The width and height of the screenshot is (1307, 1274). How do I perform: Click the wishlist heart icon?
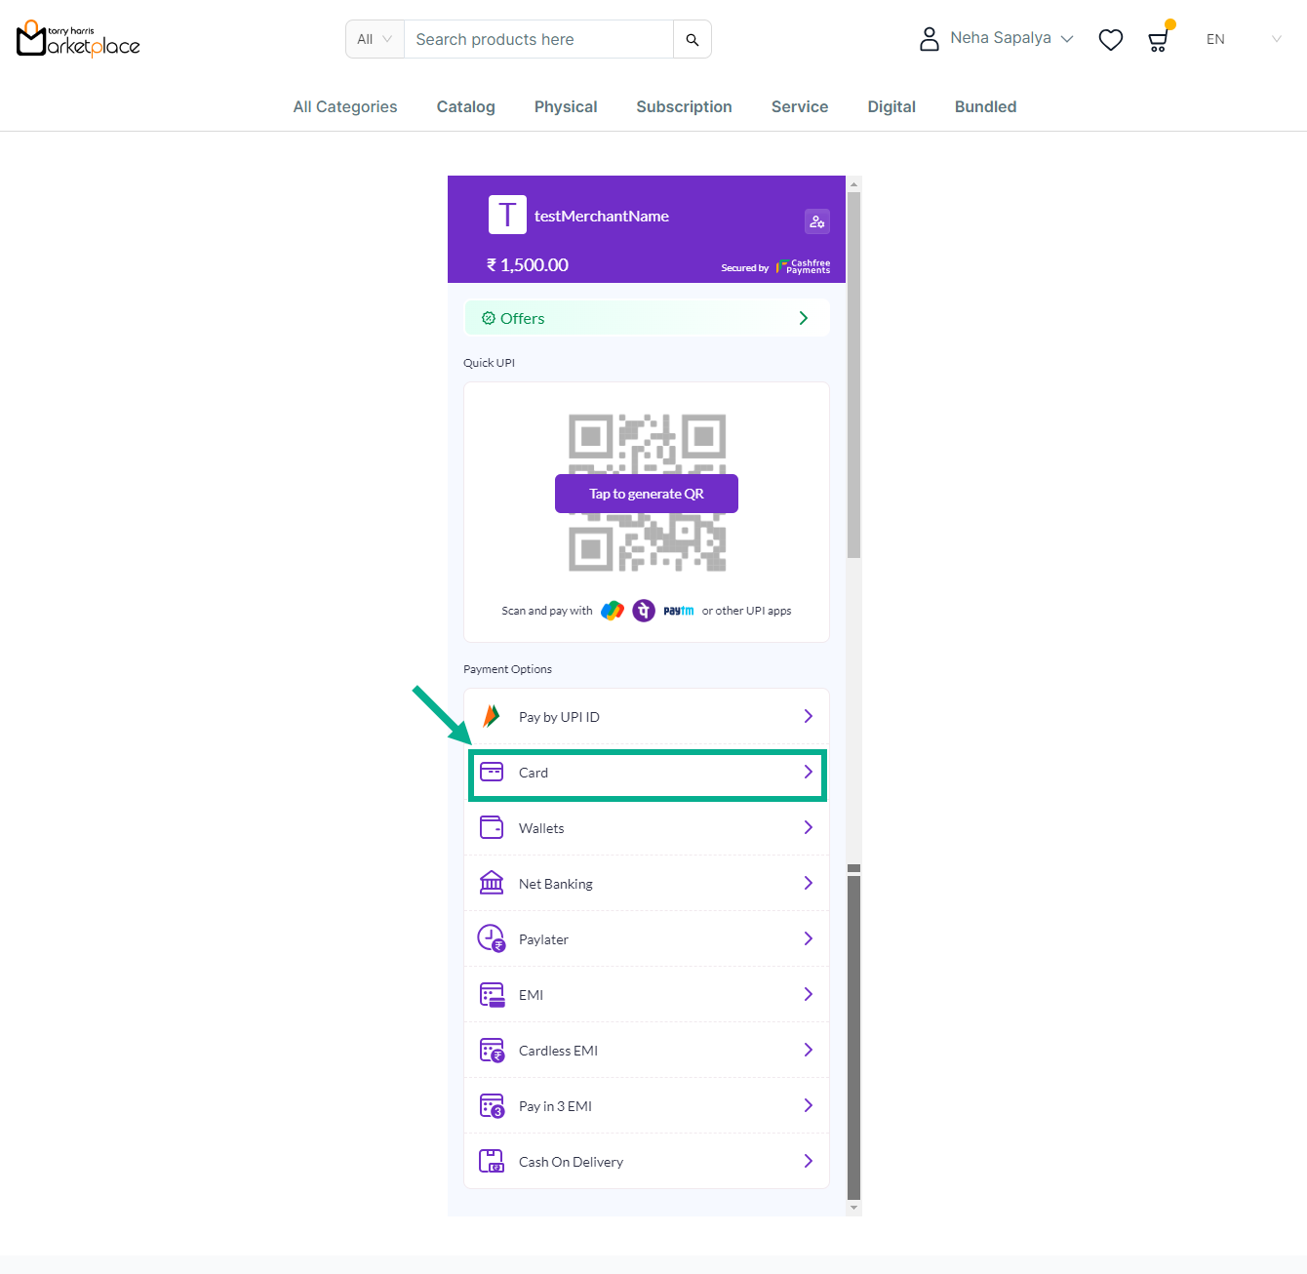(x=1110, y=40)
